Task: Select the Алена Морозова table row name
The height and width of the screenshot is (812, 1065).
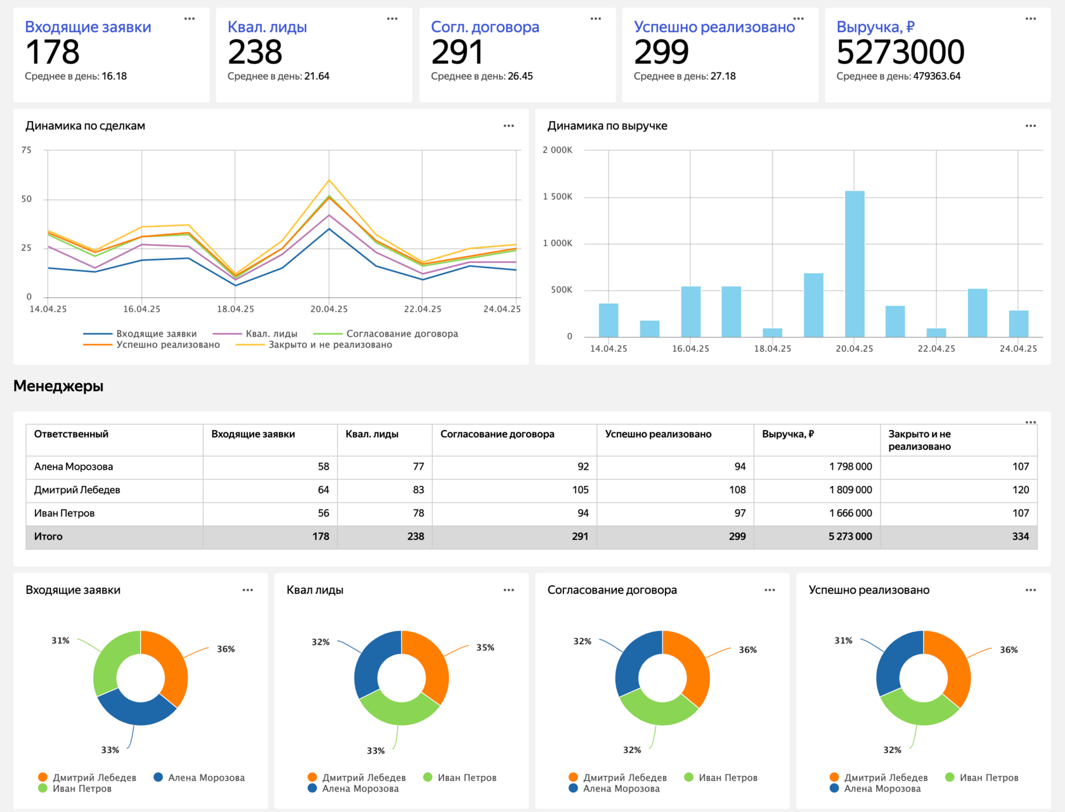Action: coord(74,467)
